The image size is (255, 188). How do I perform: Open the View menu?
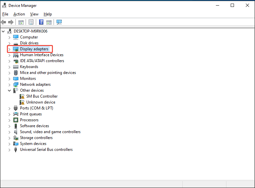coord(34,14)
